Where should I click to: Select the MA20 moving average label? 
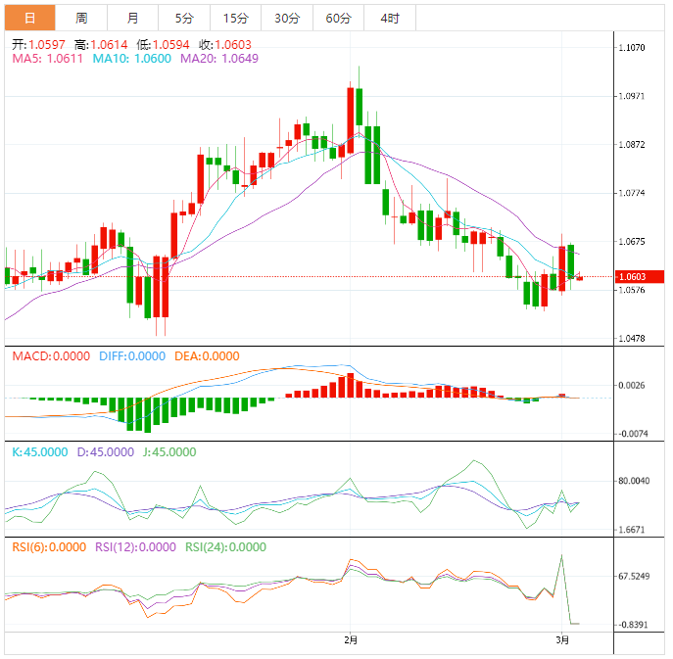[219, 59]
